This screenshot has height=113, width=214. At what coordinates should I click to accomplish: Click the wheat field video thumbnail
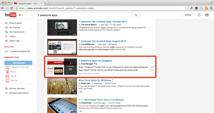coord(62,86)
